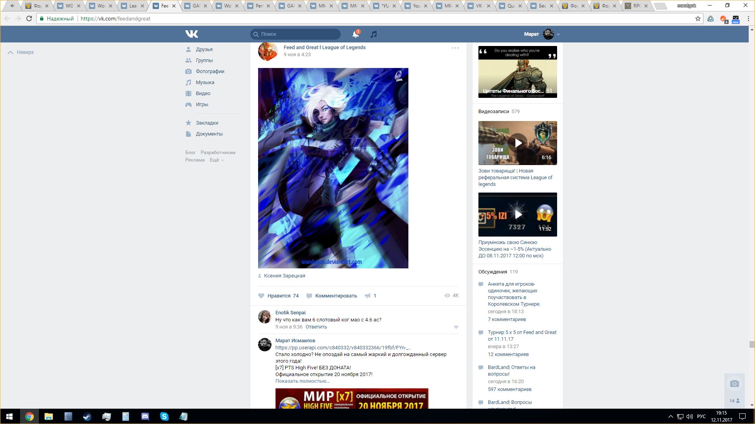Open the music player note icon
755x424 pixels.
[374, 34]
